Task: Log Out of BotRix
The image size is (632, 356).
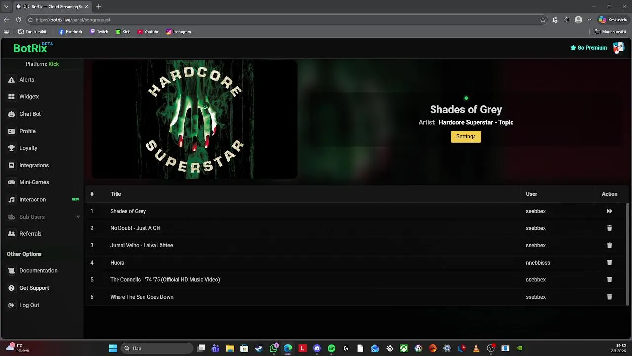Action: coord(29,305)
